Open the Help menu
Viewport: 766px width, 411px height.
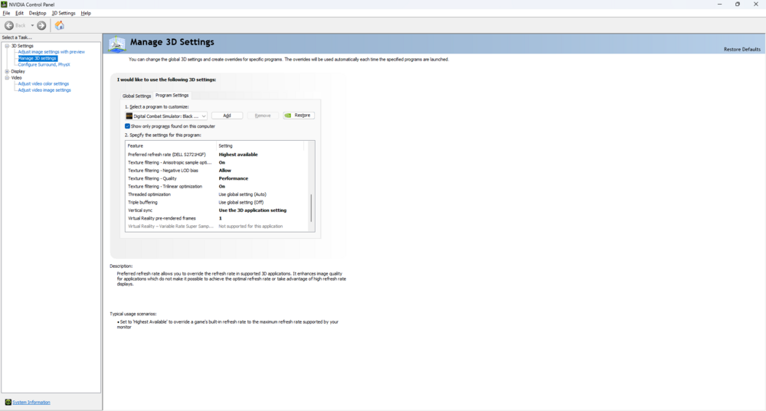(86, 13)
